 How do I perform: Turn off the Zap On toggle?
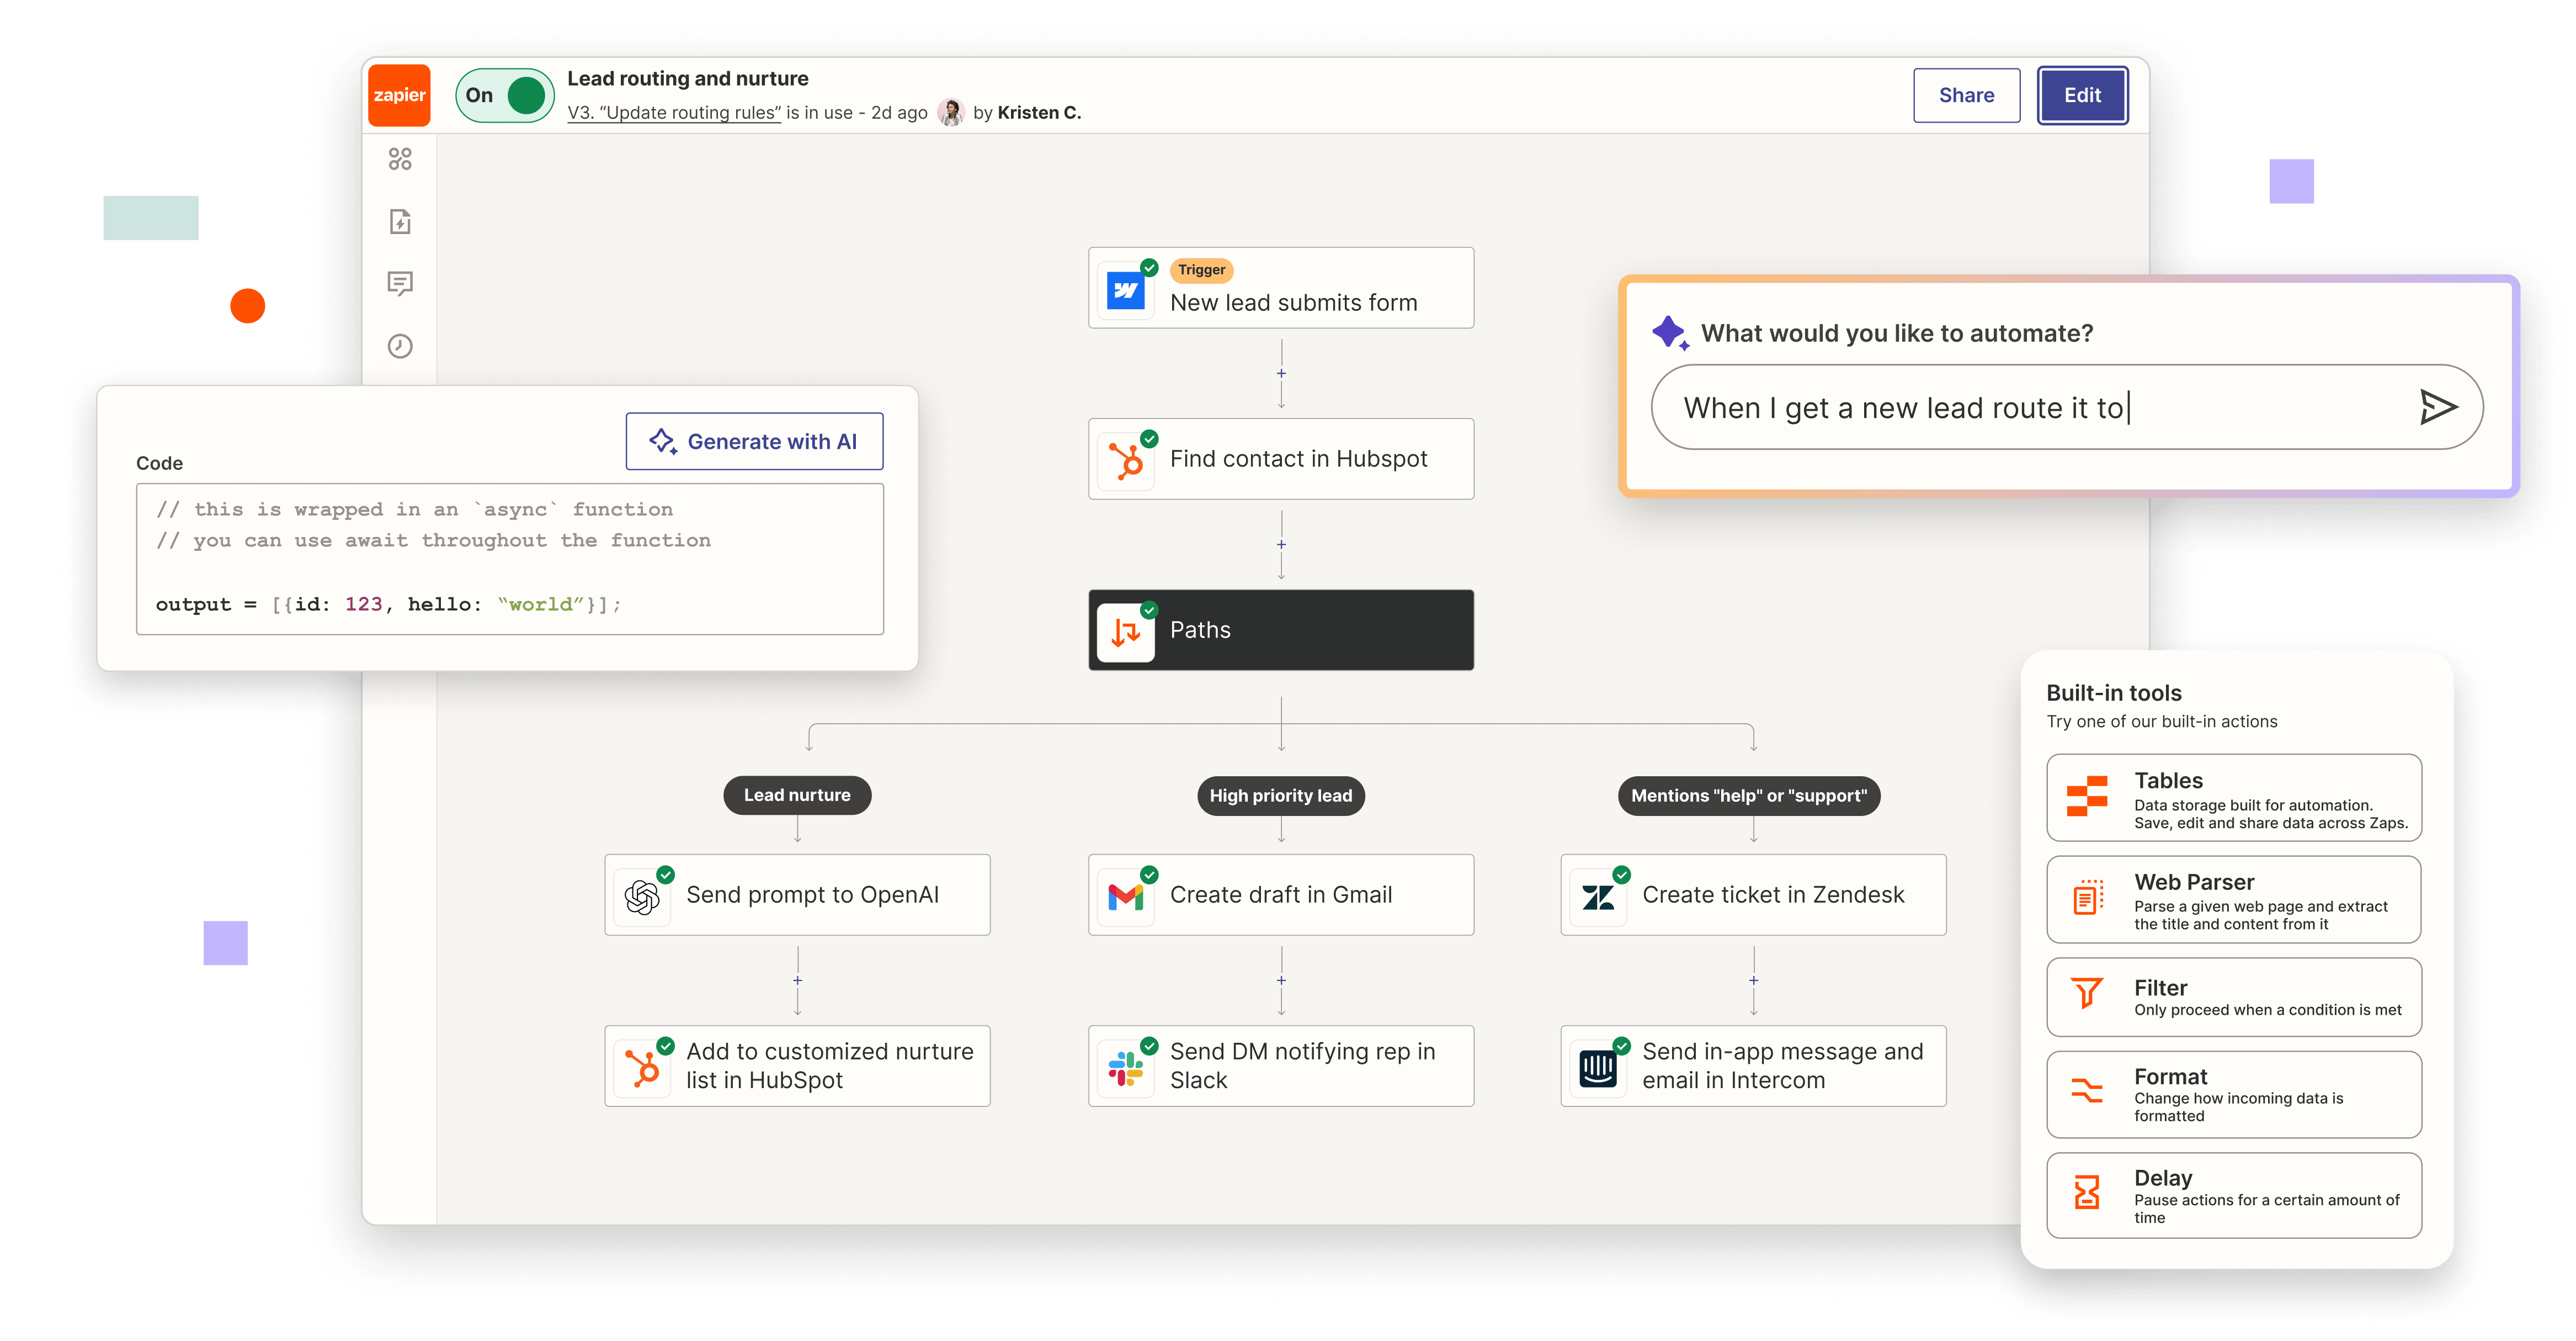coord(505,95)
